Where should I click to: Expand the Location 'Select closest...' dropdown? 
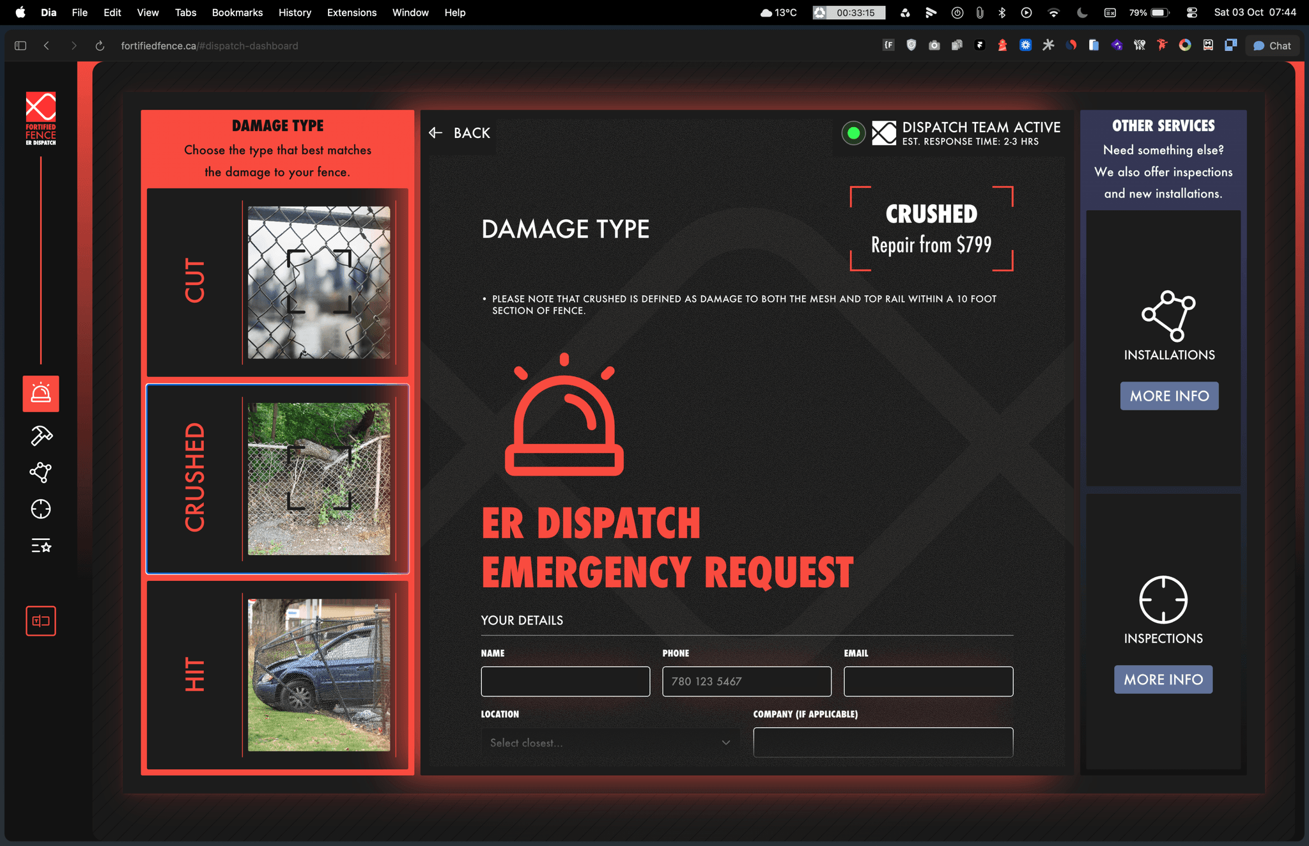[x=610, y=742]
